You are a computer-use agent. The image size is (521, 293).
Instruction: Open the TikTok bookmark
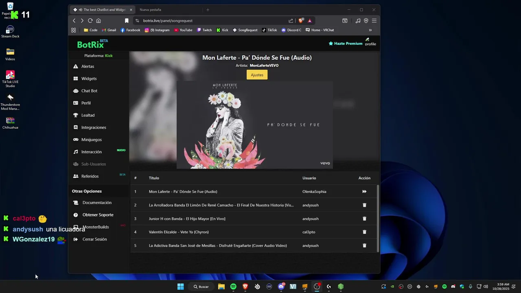click(x=269, y=30)
